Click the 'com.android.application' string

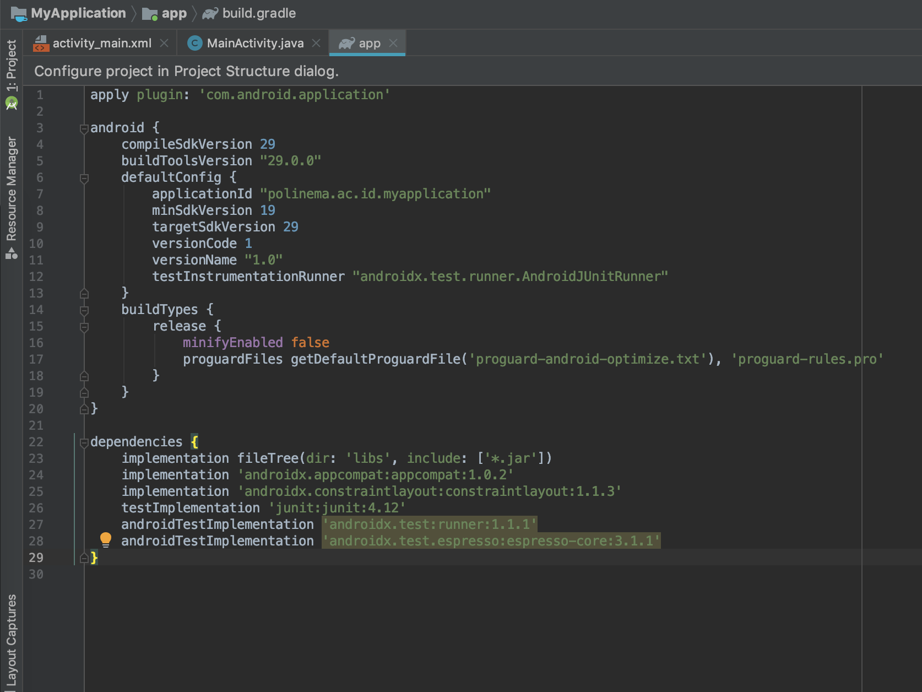tap(295, 95)
